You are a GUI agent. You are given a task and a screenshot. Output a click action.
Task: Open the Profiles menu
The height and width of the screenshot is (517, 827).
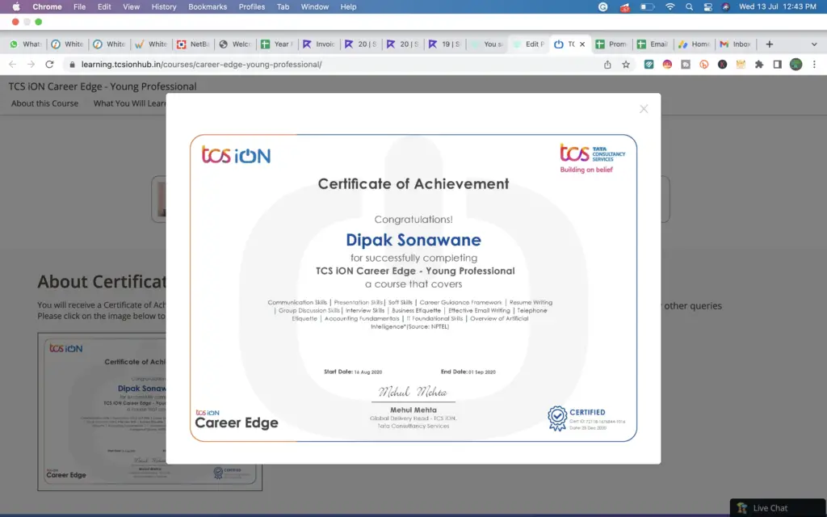point(252,6)
